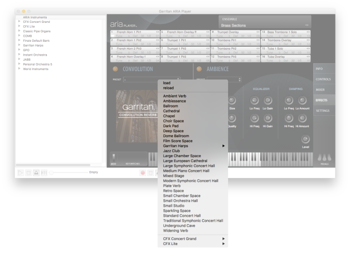
Task: Click the red record button
Action: pyautogui.click(x=143, y=173)
